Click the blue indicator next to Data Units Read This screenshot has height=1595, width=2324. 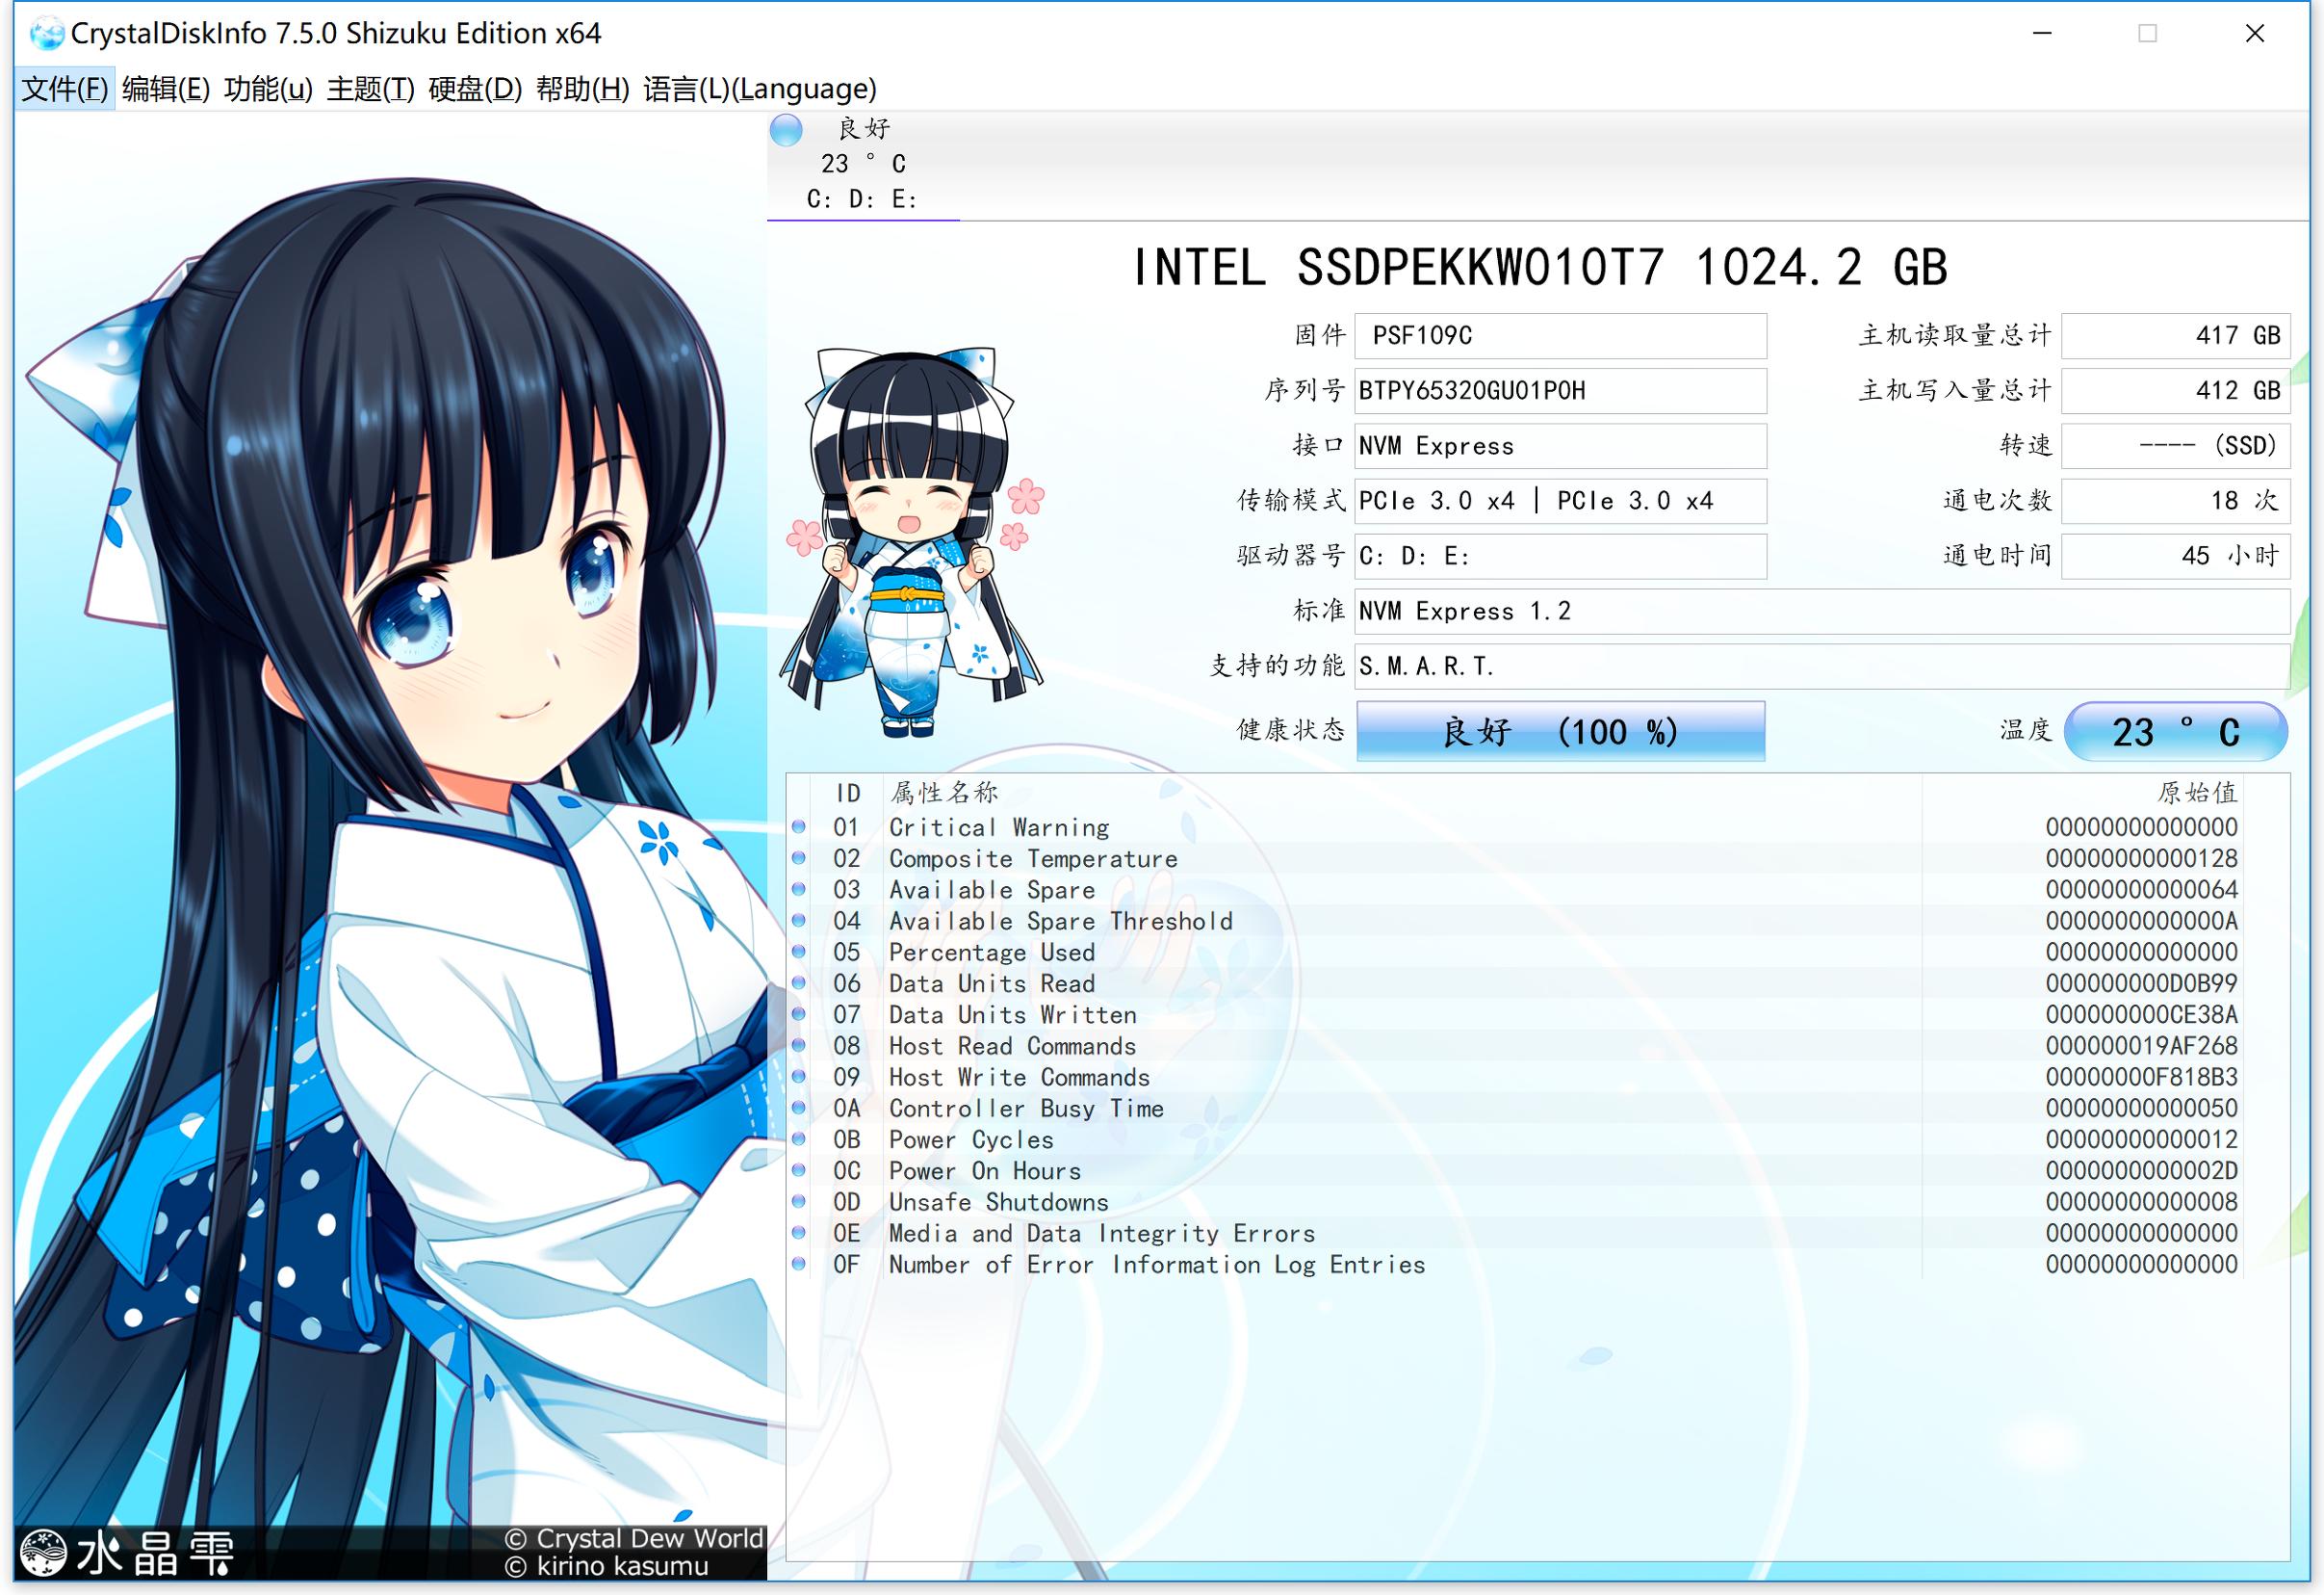tap(800, 983)
